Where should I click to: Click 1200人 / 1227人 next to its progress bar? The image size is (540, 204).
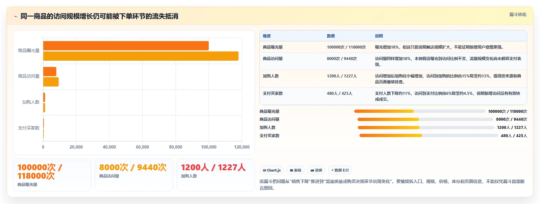[512, 128]
